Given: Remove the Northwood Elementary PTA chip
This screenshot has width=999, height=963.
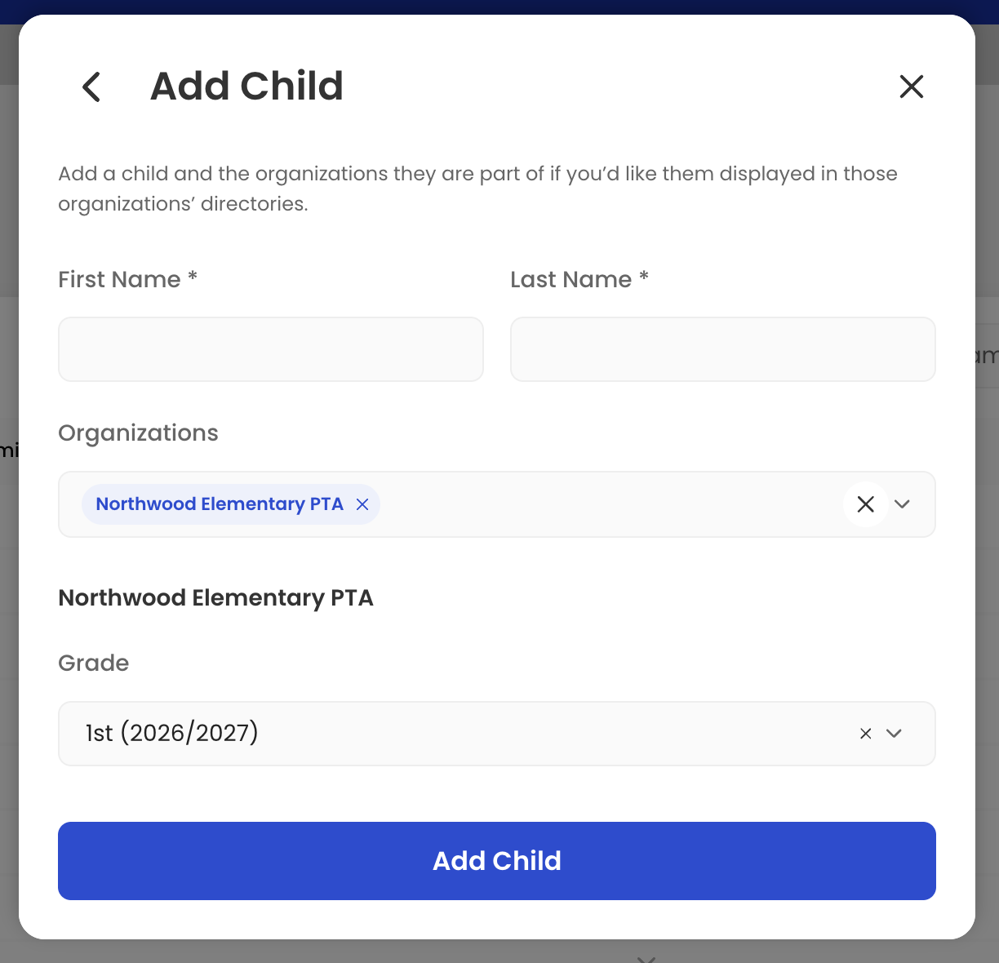Looking at the screenshot, I should point(362,504).
